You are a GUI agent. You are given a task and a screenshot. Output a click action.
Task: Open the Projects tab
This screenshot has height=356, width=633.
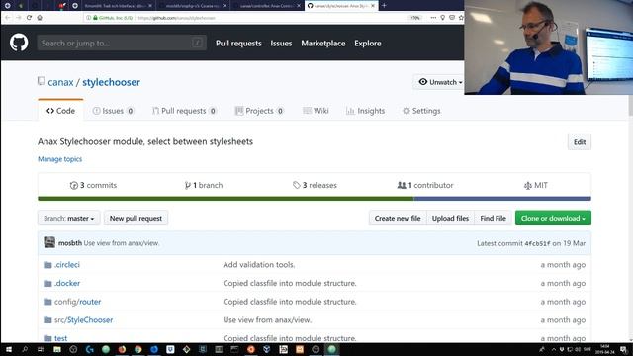pyautogui.click(x=259, y=111)
